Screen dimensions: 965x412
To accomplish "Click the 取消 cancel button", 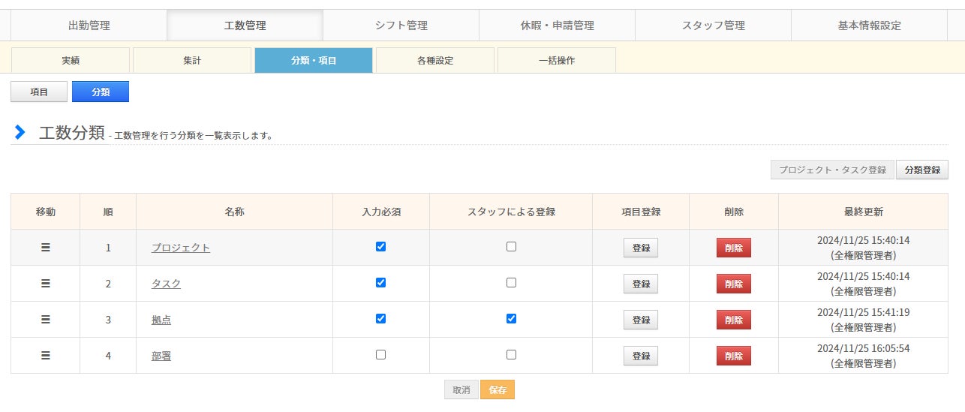I will coord(461,390).
